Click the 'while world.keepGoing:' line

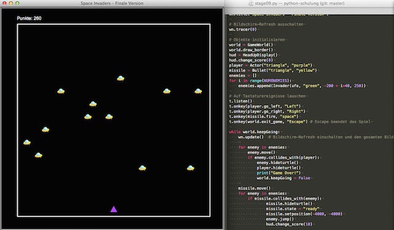pos(254,132)
